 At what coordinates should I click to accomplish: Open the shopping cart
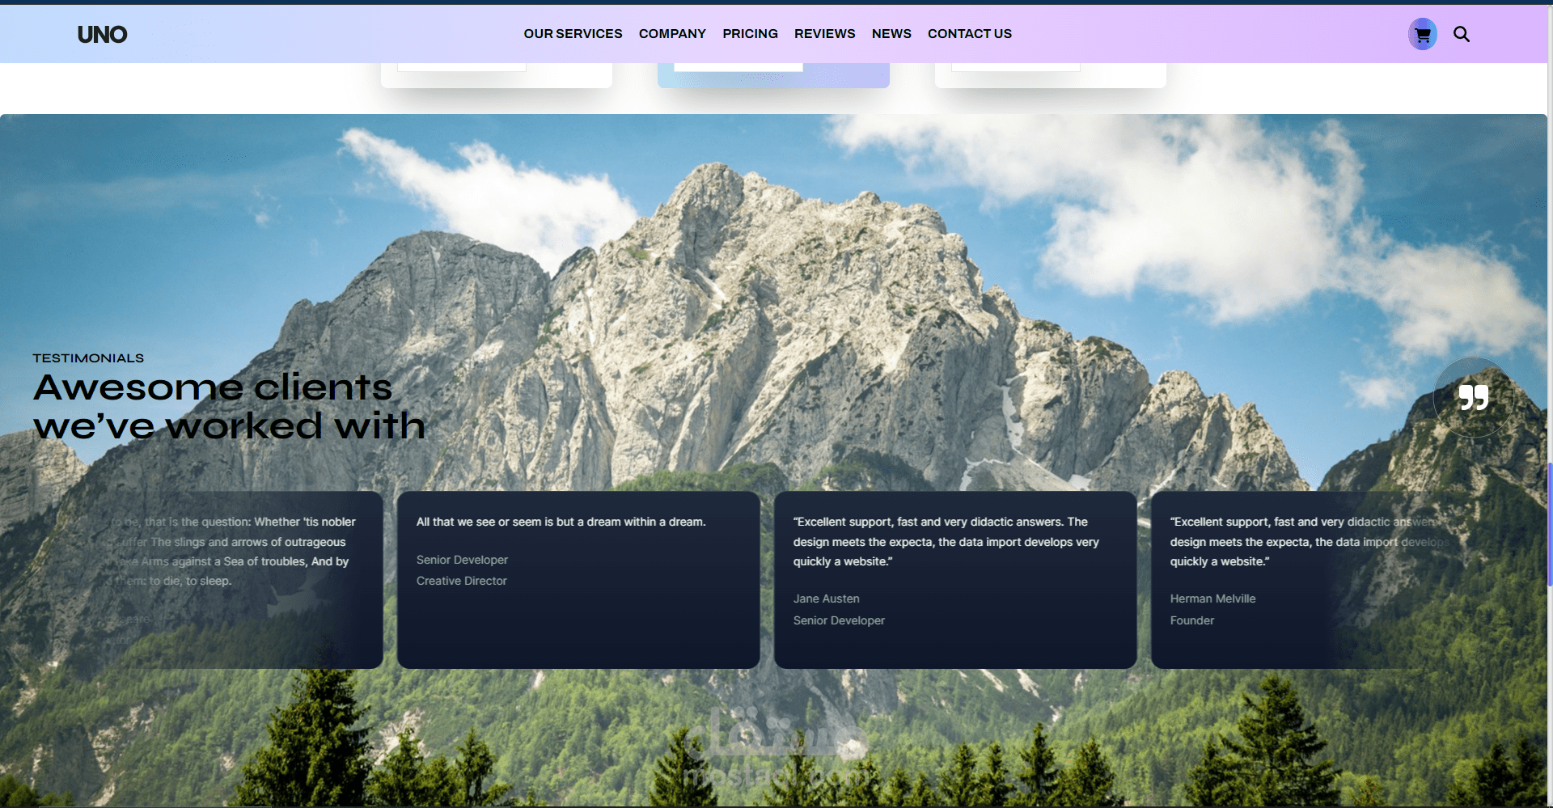[1421, 34]
